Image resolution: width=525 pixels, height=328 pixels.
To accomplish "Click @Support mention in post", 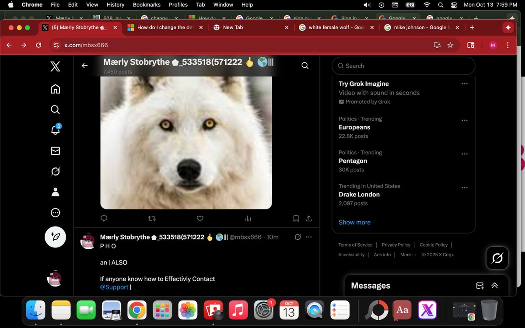I will (114, 287).
